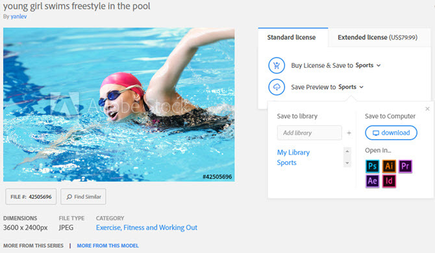Viewport: 435px width, 253px height.
Task: Select My Library in library list
Action: 293,152
